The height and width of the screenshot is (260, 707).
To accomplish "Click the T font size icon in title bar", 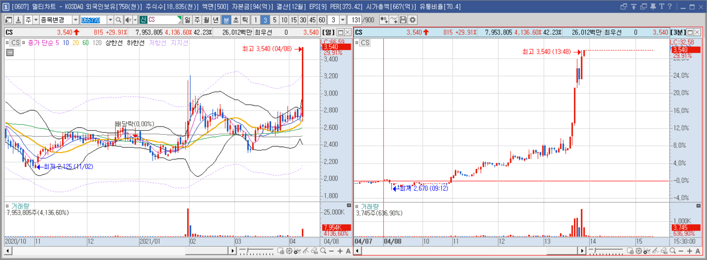I will pyautogui.click(x=661, y=7).
